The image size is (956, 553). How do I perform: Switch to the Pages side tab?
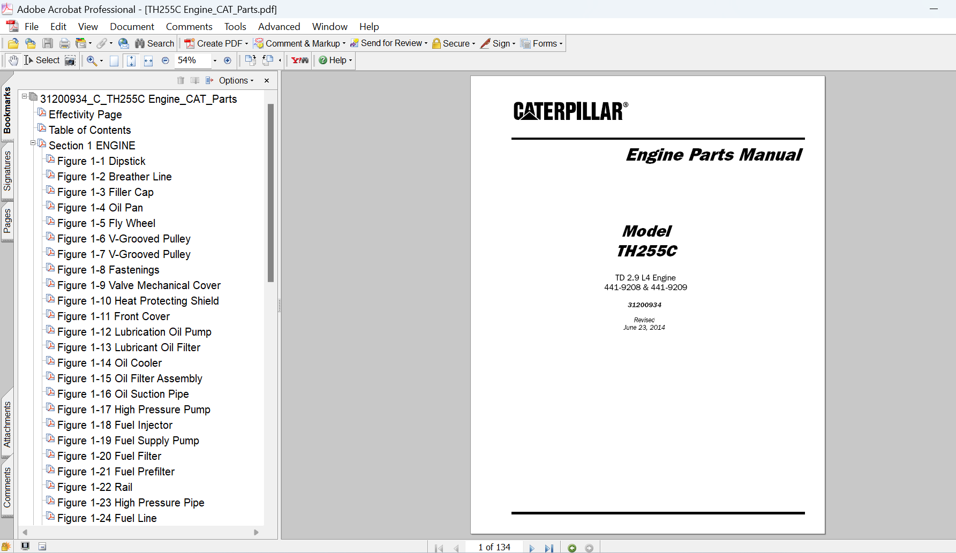(x=7, y=221)
